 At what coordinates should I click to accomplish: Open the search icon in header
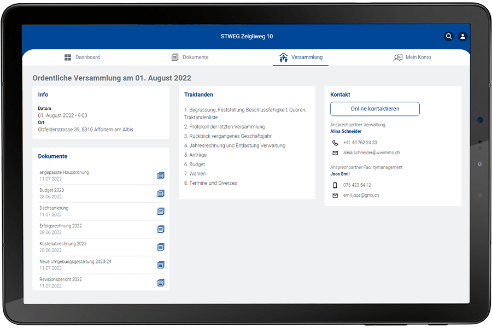click(449, 37)
